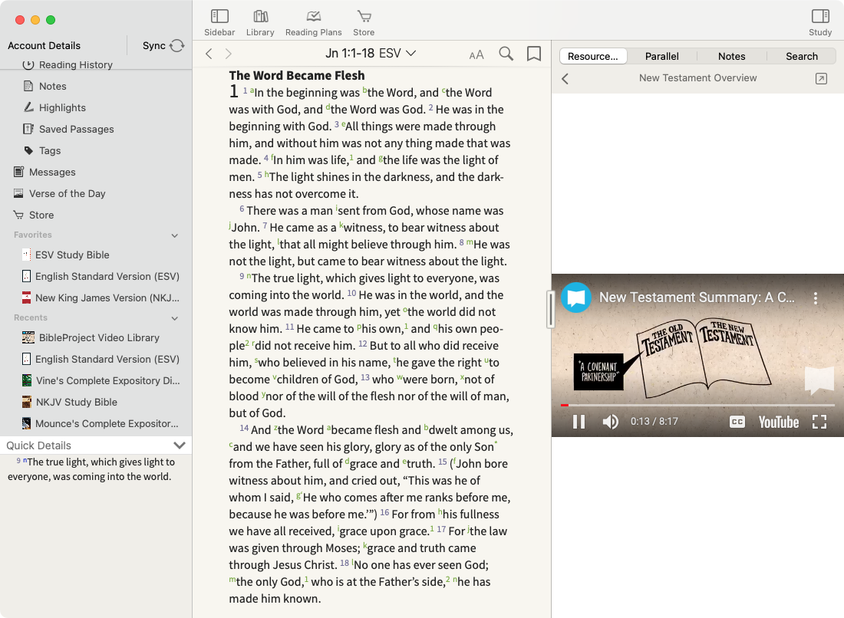Toggle closed captions on video
844x618 pixels.
[x=737, y=422]
